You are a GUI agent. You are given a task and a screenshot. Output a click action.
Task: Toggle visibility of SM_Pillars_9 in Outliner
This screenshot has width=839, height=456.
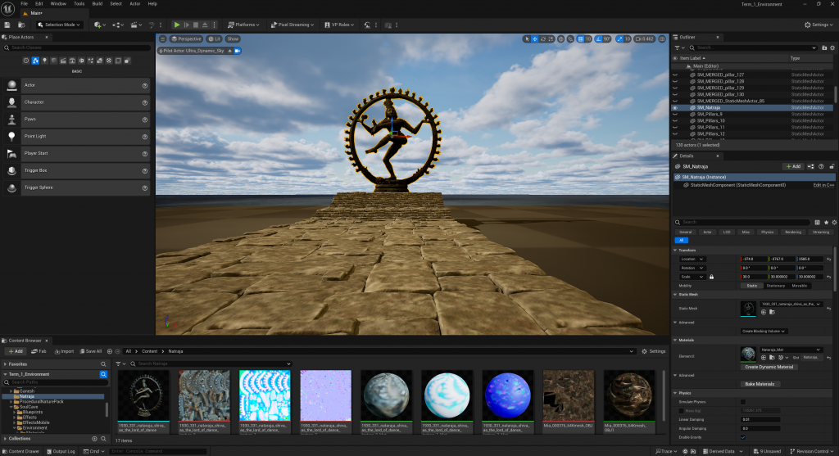click(x=675, y=114)
